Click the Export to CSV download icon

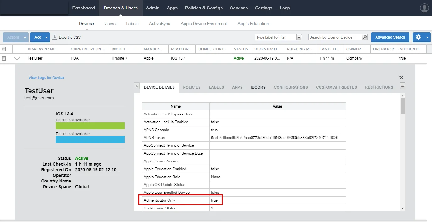tap(55, 37)
